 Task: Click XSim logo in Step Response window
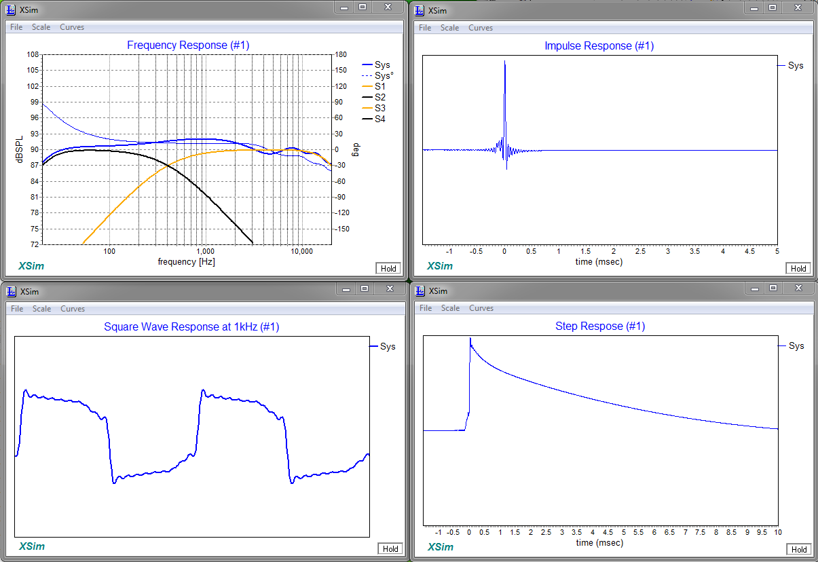(x=440, y=547)
